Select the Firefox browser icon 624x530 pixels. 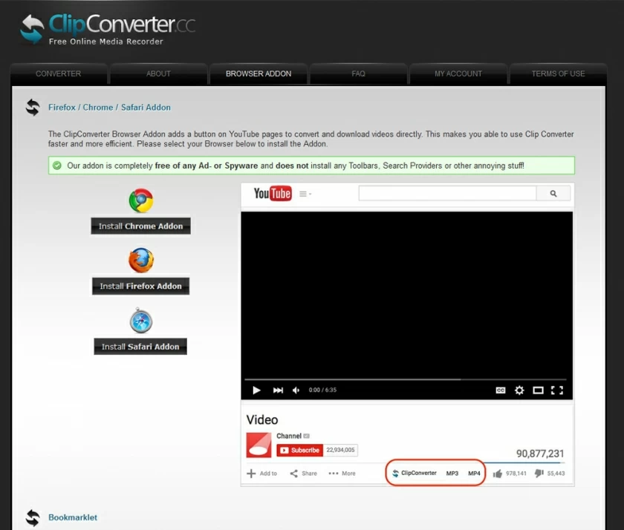[x=140, y=260]
